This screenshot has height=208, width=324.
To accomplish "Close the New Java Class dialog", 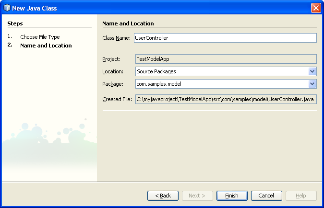I will click(315, 8).
